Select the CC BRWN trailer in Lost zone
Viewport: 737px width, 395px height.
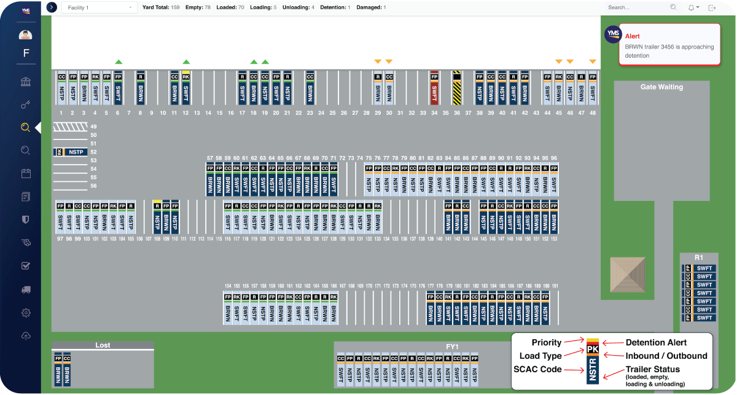click(67, 369)
